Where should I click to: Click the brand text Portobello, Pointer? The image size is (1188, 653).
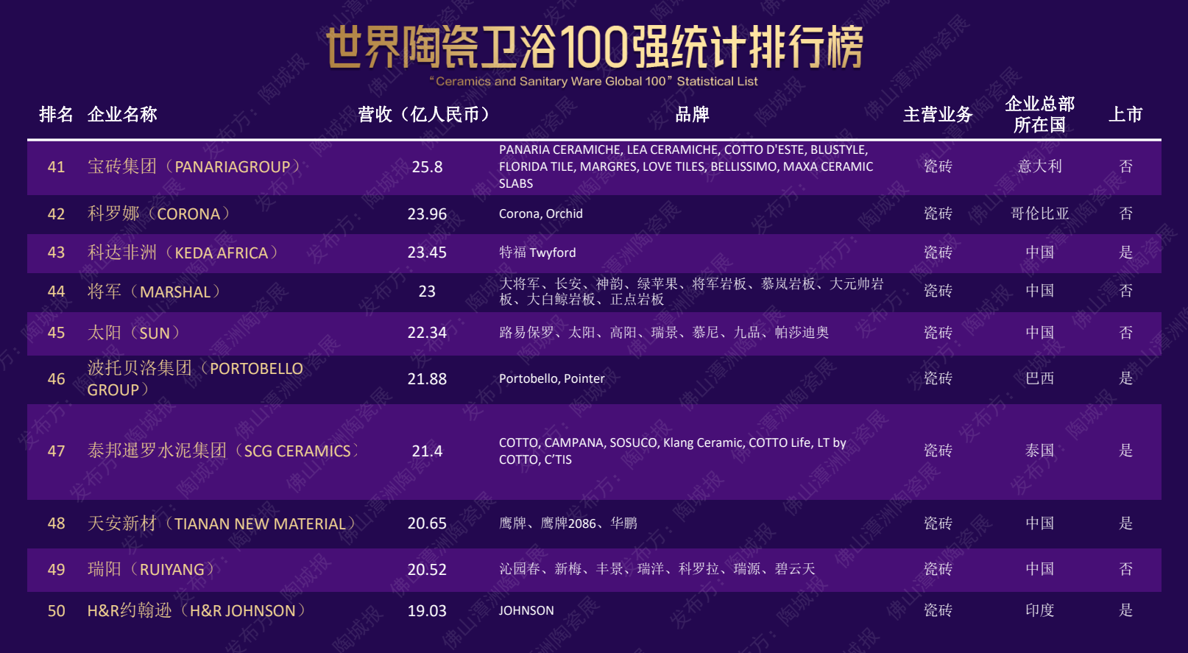click(x=551, y=378)
